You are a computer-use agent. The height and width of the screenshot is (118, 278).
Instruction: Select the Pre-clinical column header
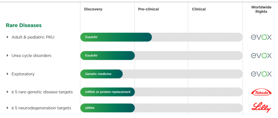point(148,9)
